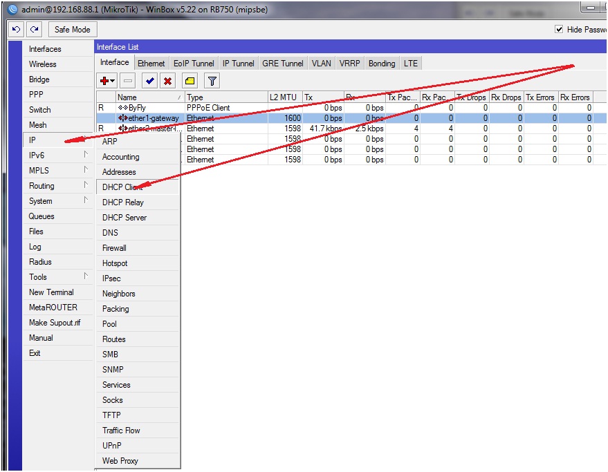Click the funnel filter icon
Viewport: 608px width, 472px height.
pos(212,81)
